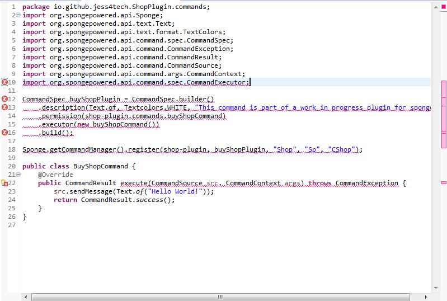This screenshot has height=301, width=447.
Task: Click return CommandResult.success() line
Action: (x=114, y=200)
